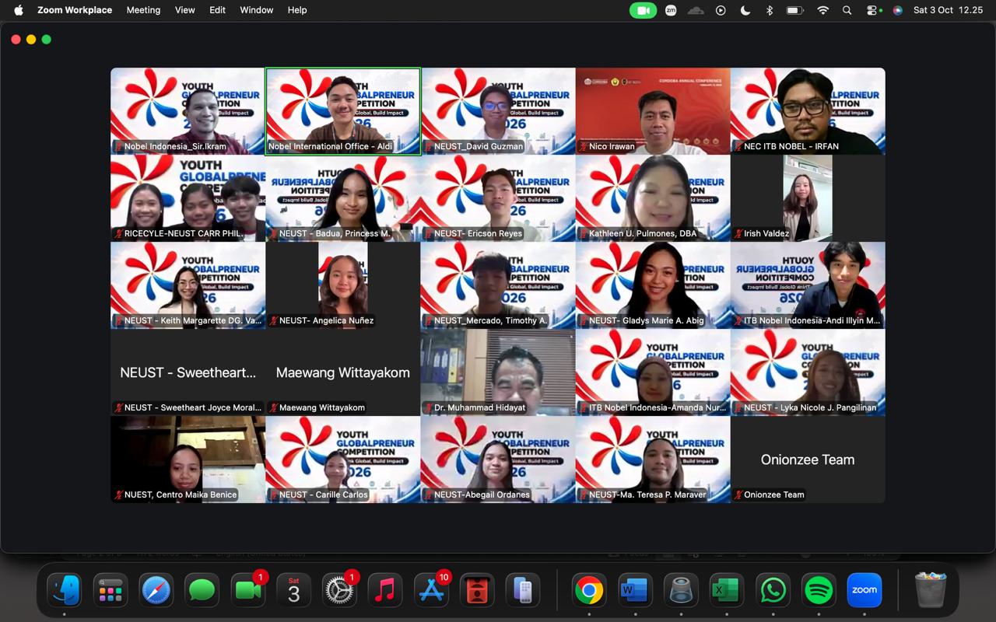Open Spotify from the Dock
Viewport: 996px width, 622px height.
pyautogui.click(x=819, y=590)
